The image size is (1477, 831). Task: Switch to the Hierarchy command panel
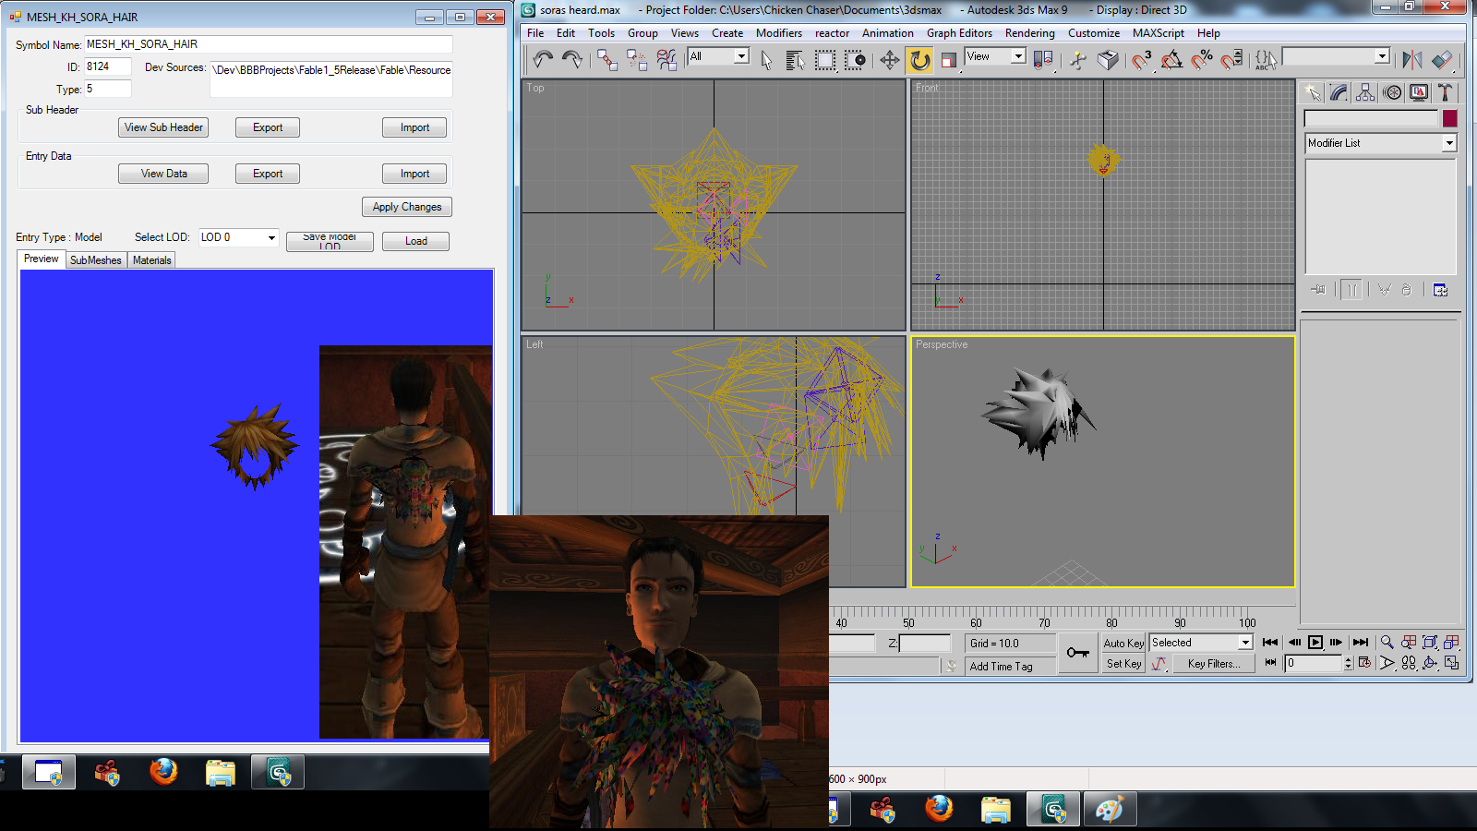[x=1365, y=92]
